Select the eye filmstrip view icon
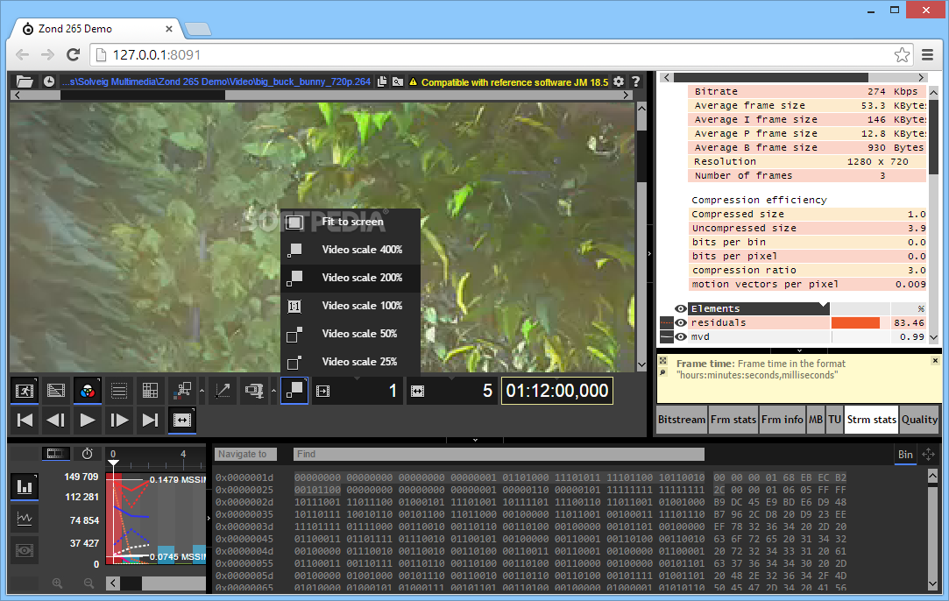This screenshot has width=949, height=601. tap(25, 550)
